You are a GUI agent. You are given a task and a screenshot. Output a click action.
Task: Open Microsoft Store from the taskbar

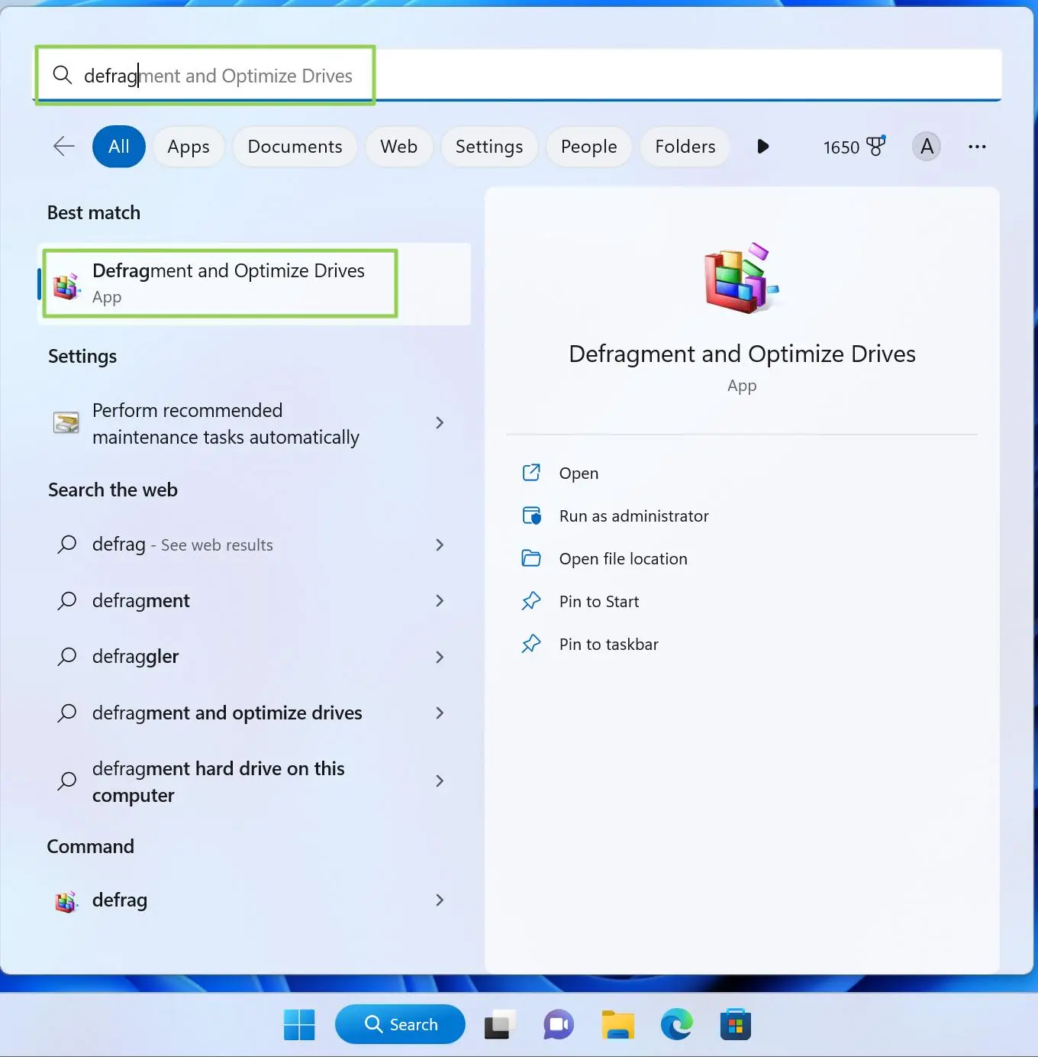pyautogui.click(x=736, y=1024)
